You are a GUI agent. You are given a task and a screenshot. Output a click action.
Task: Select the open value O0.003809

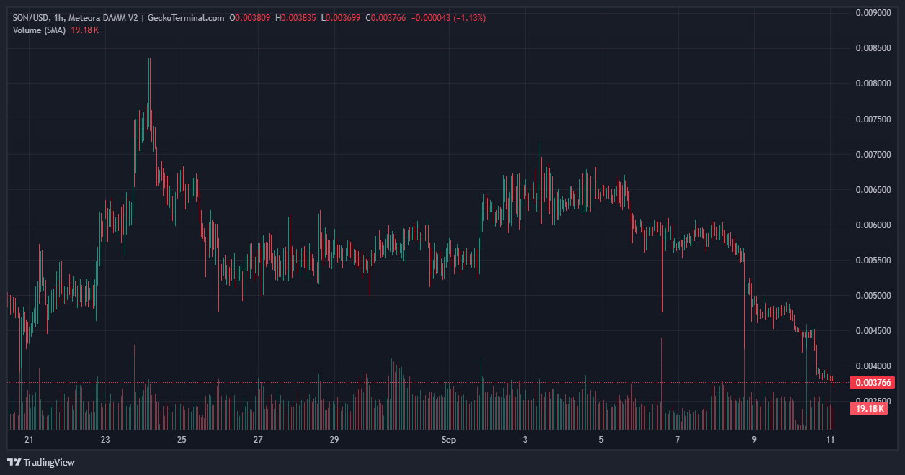[250, 17]
